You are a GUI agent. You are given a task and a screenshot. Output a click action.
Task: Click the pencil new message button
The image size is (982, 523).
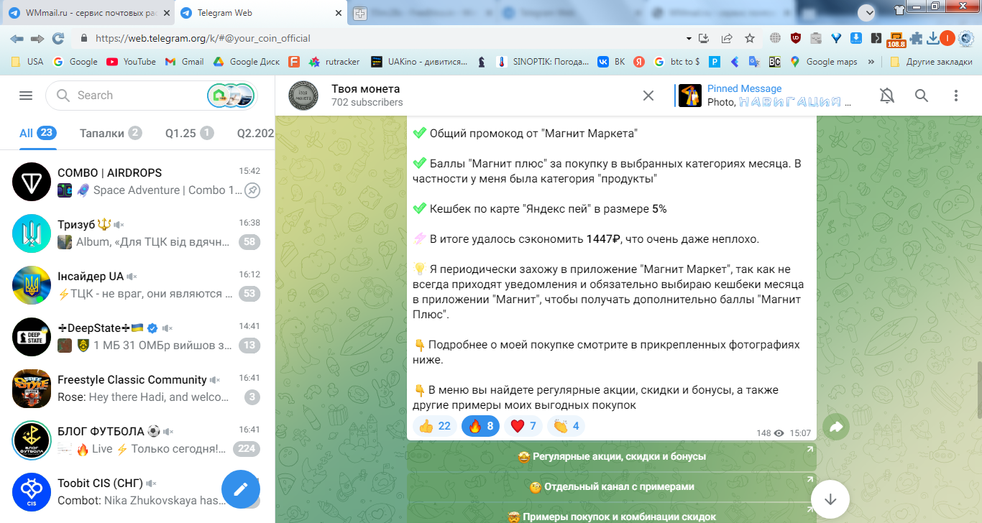tap(241, 489)
